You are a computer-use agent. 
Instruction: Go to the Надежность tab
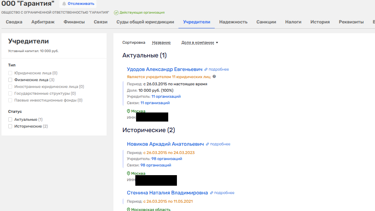pyautogui.click(x=233, y=22)
